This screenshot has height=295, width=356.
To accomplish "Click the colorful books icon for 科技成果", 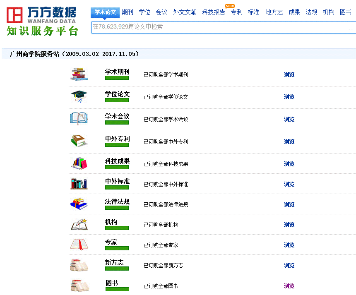I will [79, 163].
